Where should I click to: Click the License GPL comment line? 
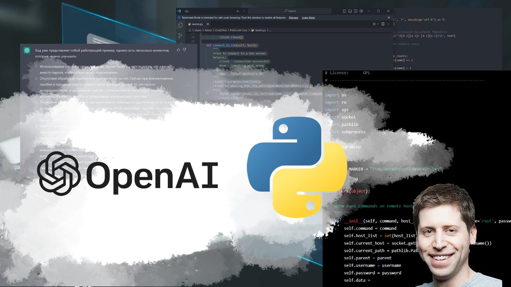(348, 73)
